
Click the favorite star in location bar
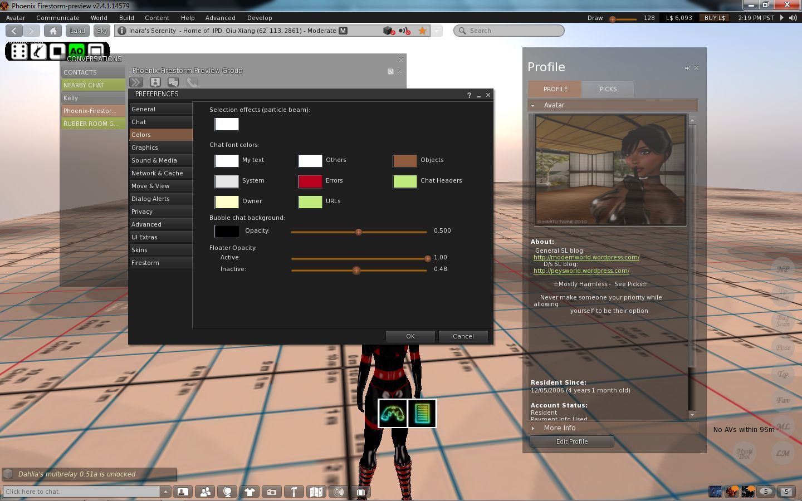click(423, 31)
